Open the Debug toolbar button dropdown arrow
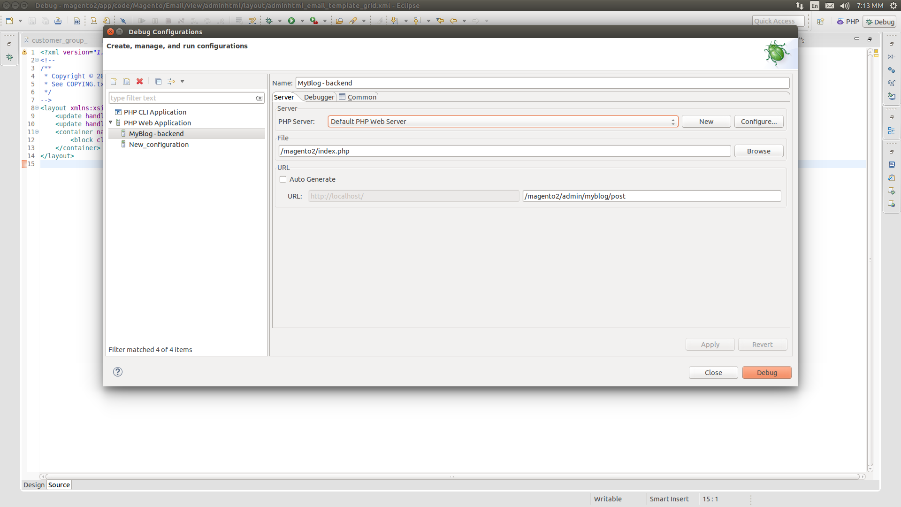The image size is (901, 507). [x=280, y=21]
